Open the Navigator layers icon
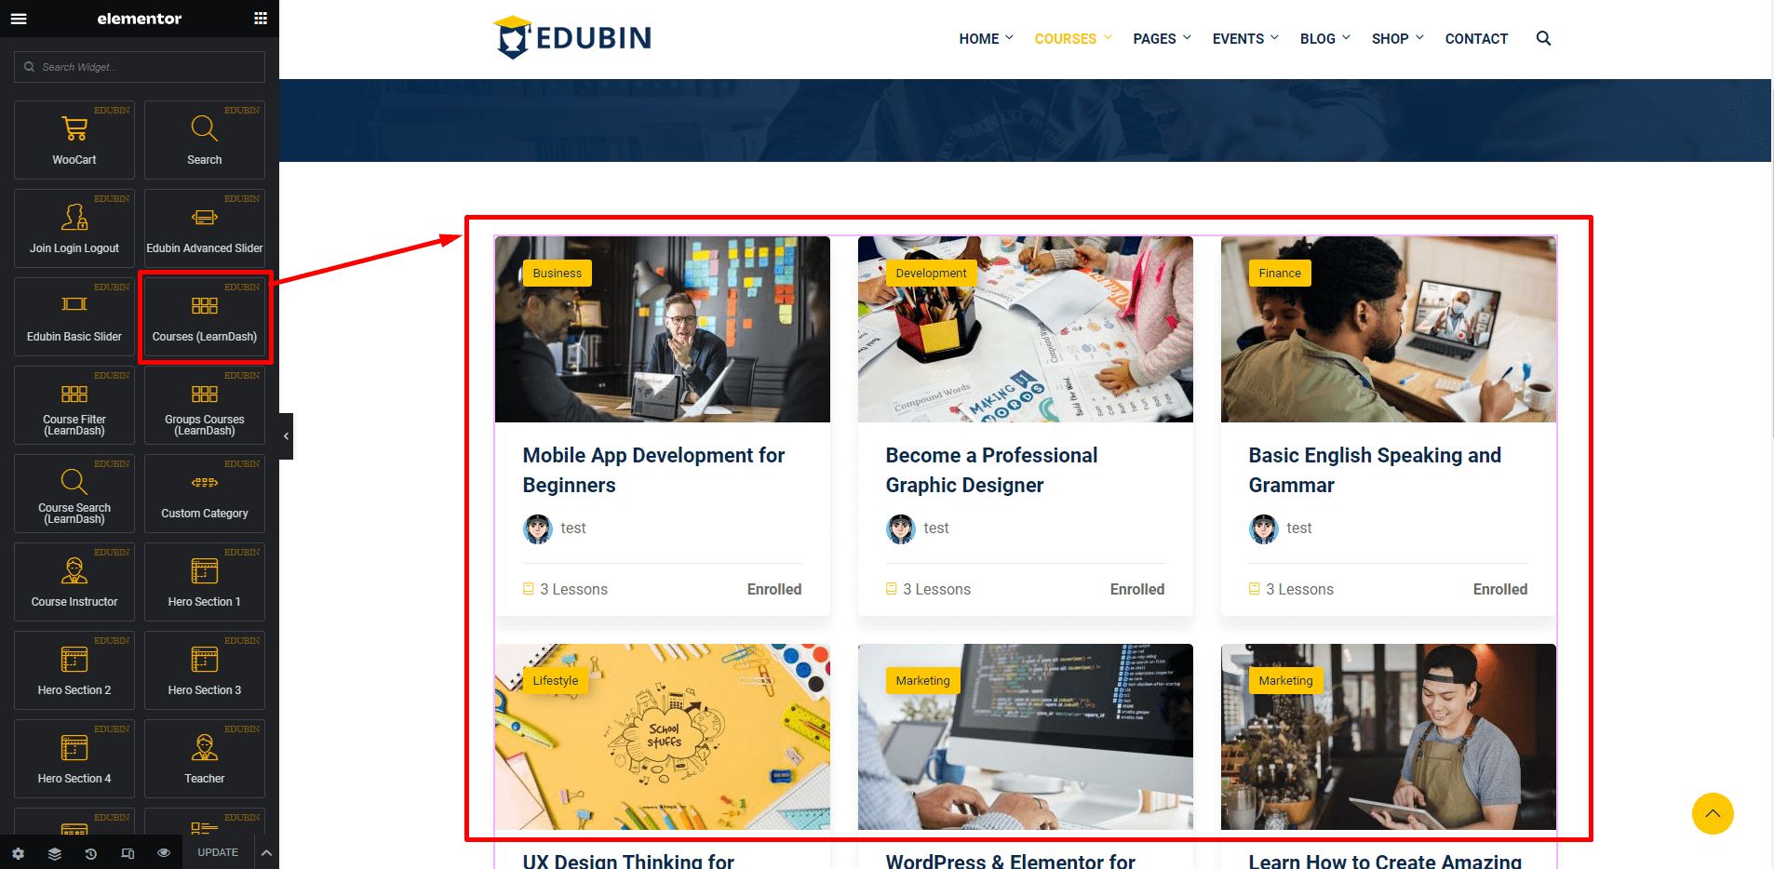 click(x=55, y=853)
